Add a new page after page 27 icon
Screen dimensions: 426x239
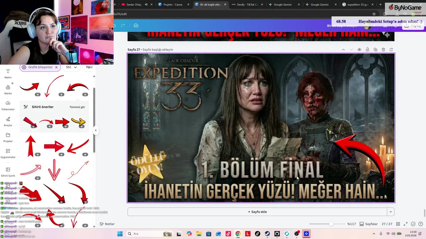click(391, 49)
